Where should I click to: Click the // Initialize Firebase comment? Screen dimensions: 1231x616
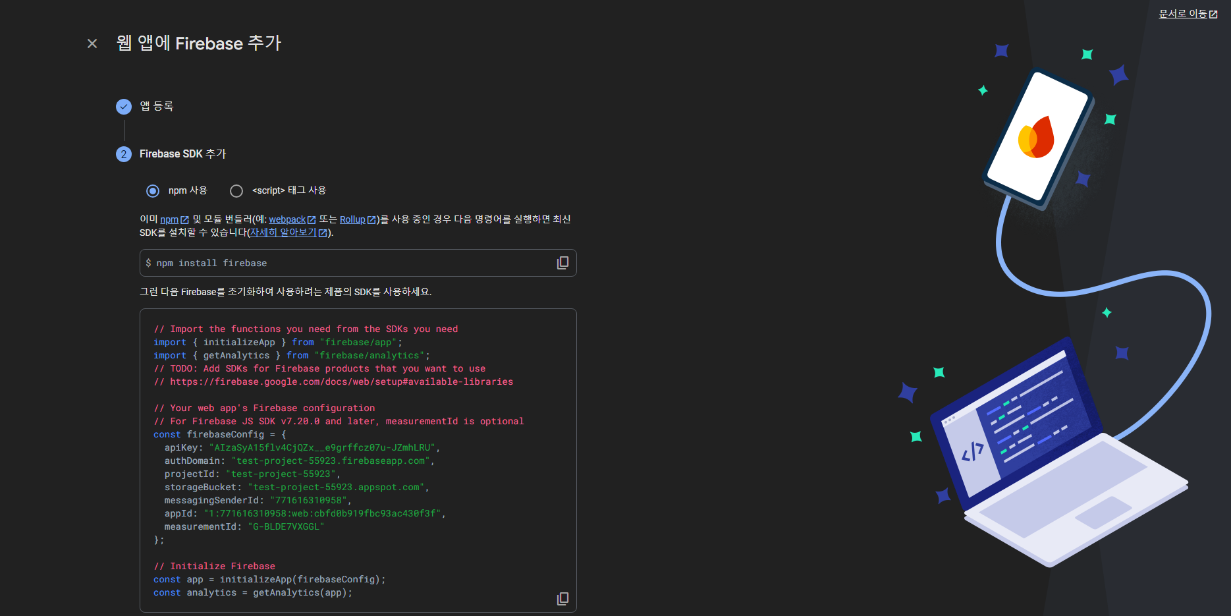[215, 566]
